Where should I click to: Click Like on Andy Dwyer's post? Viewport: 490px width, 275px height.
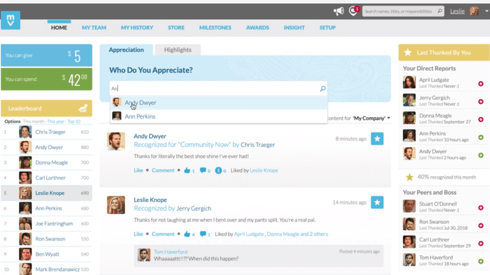(x=138, y=171)
